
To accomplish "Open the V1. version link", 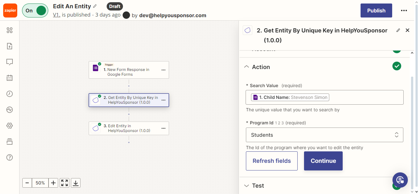I will click(57, 15).
